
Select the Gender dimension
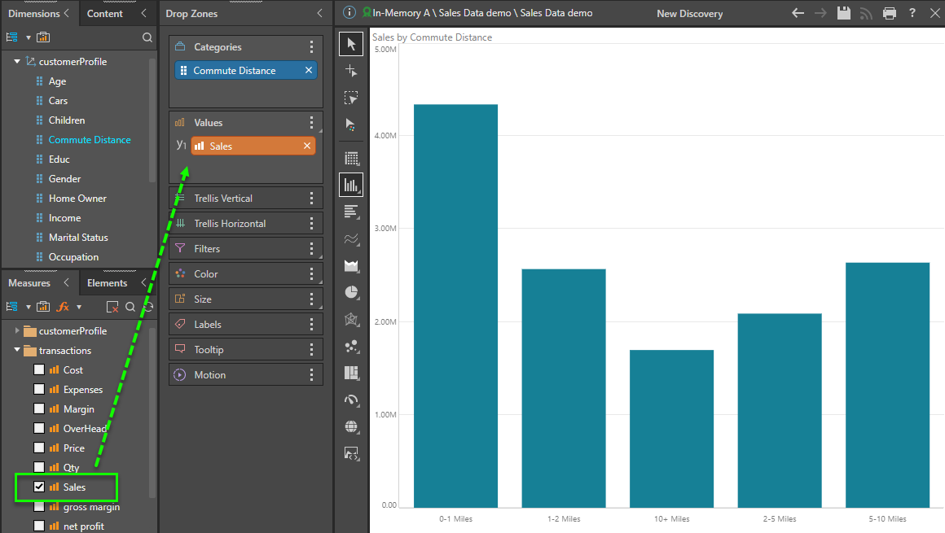coord(64,179)
